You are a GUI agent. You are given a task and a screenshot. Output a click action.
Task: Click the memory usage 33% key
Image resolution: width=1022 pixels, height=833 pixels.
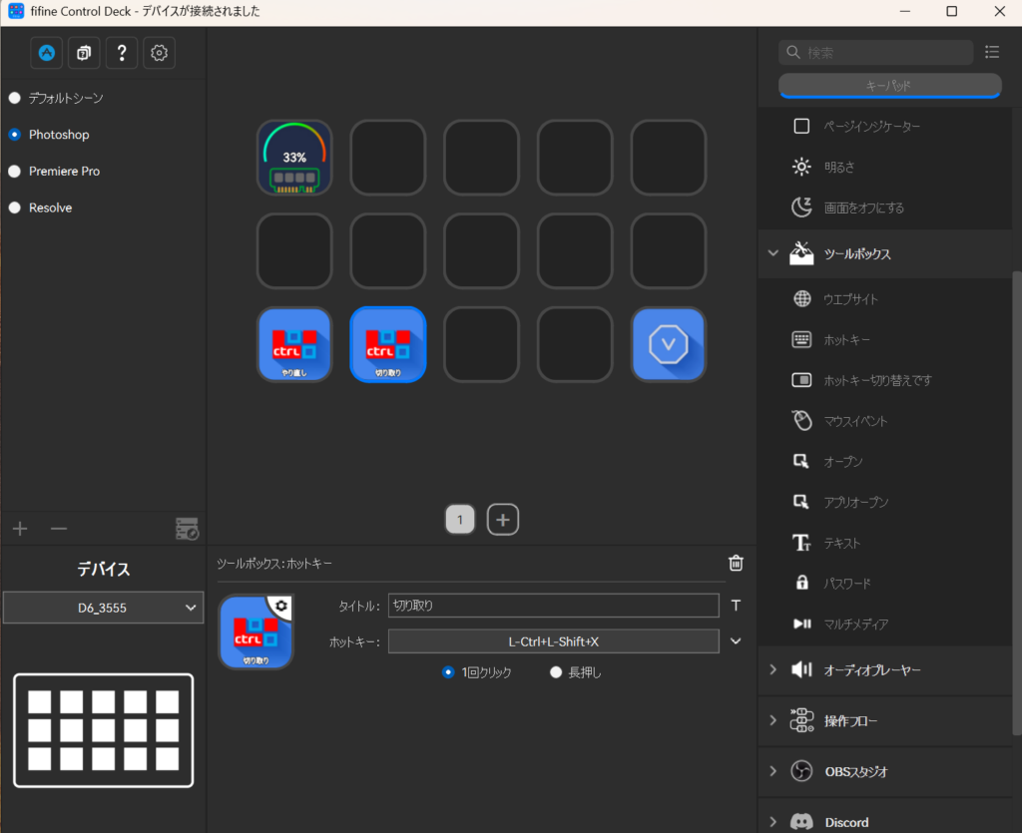tap(294, 158)
